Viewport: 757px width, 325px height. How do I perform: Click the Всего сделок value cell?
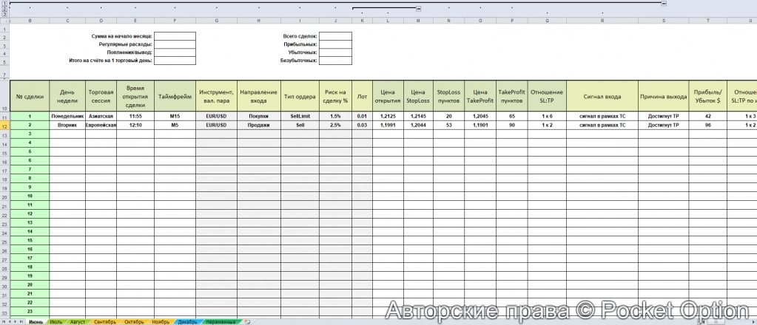(x=335, y=35)
